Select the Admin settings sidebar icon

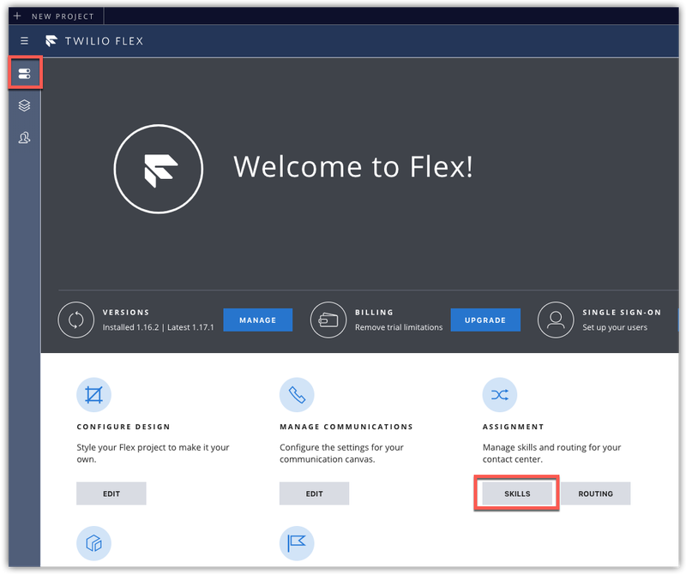click(x=24, y=74)
